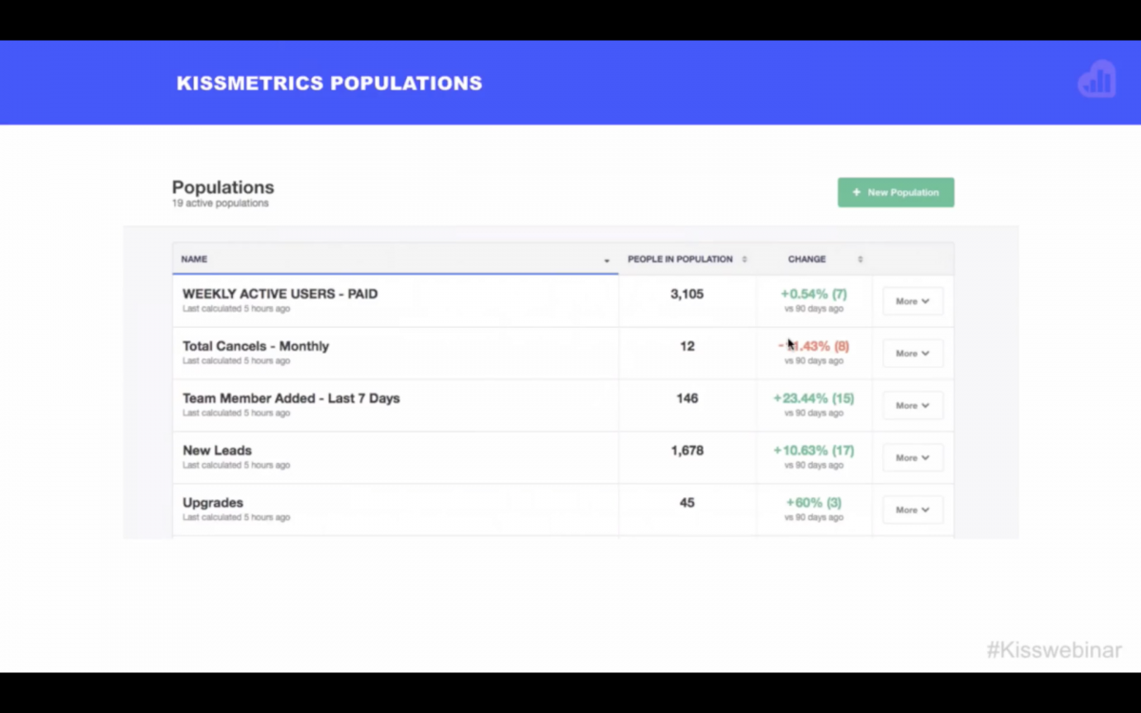
Task: Sort table by the NAME column header
Action: click(x=396, y=259)
